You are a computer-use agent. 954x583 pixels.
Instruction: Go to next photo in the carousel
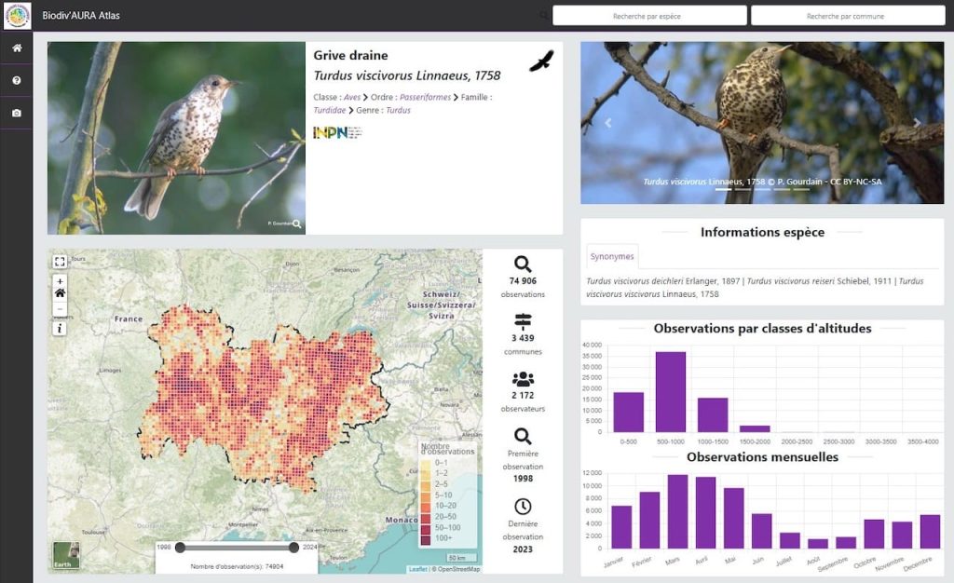tap(916, 123)
